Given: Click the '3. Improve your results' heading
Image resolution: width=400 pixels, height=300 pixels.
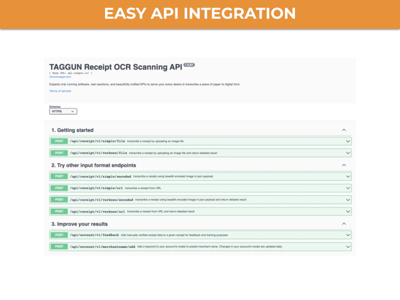Looking at the screenshot, I should 80,224.
